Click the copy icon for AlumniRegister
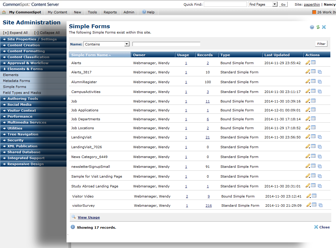This screenshot has width=336, height=248. click(x=320, y=82)
